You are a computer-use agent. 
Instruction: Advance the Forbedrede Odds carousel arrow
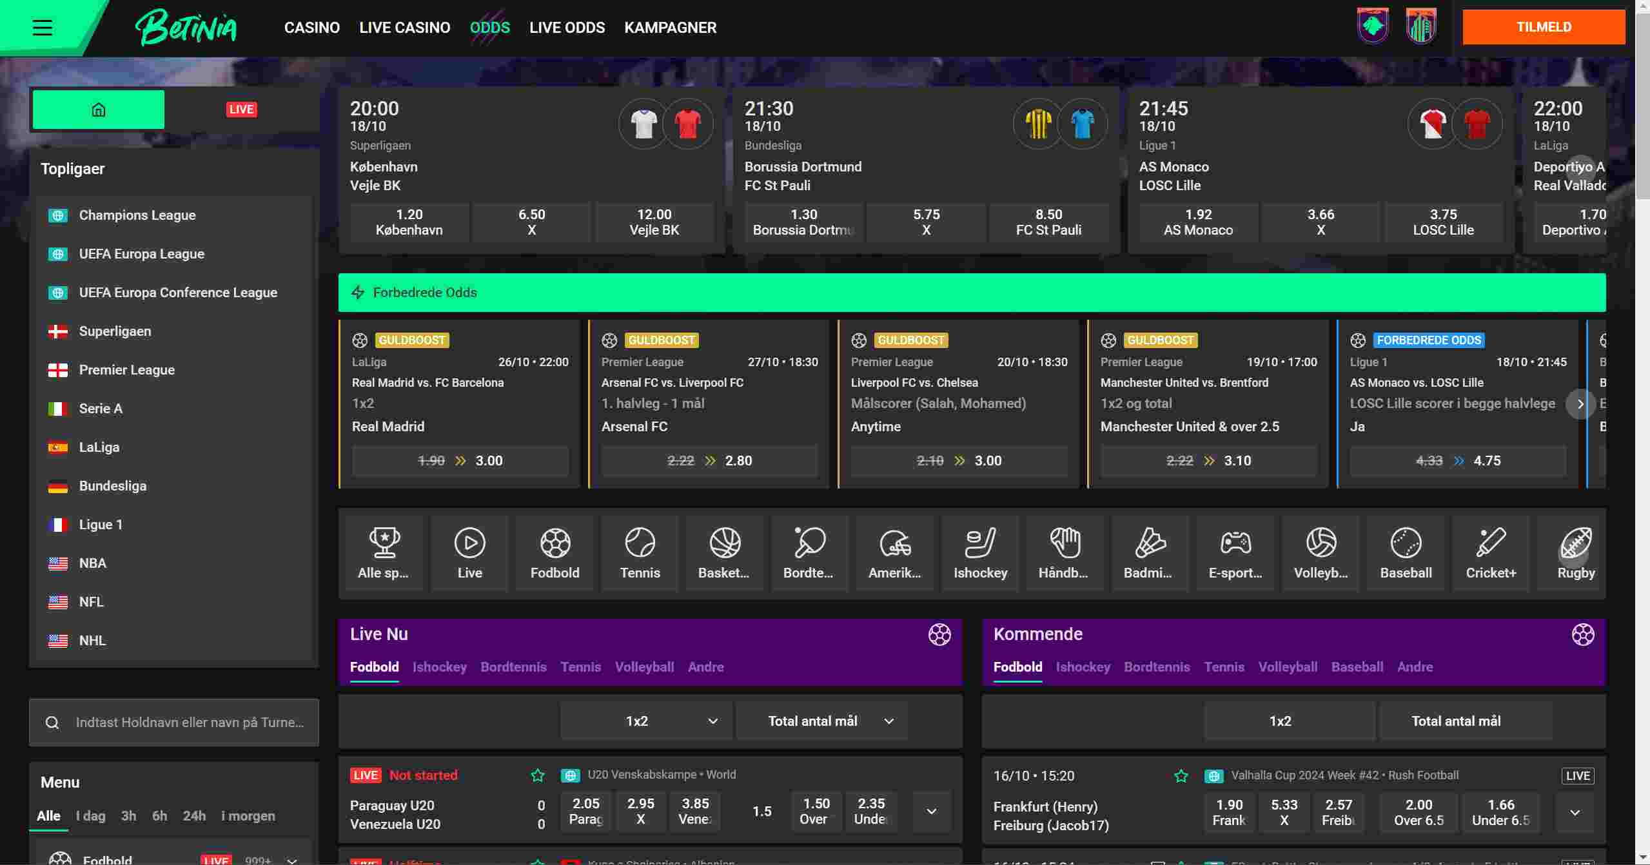[1580, 404]
